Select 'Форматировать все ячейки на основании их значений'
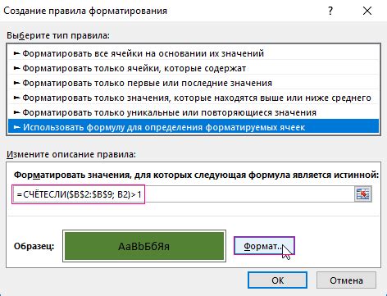This screenshot has height=296, width=387. click(x=193, y=53)
